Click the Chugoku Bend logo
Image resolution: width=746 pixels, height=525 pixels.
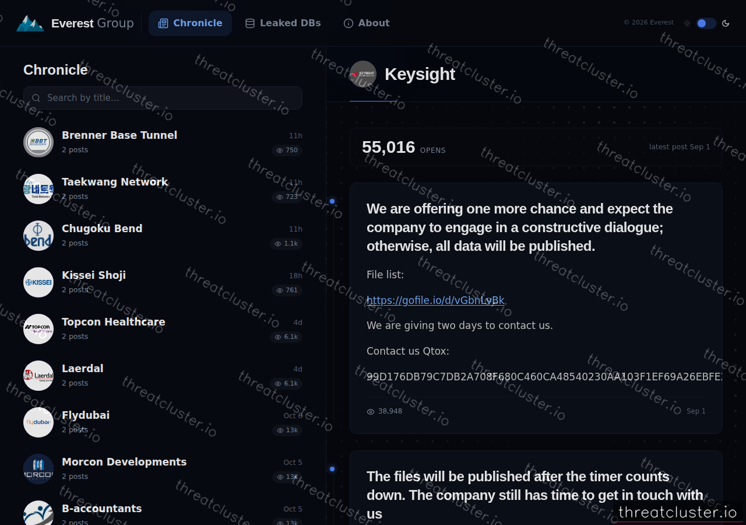[38, 236]
